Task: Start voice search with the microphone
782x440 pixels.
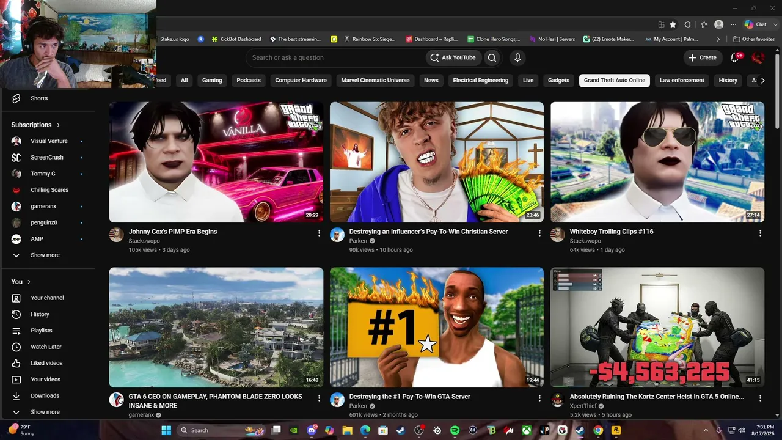Action: tap(517, 57)
